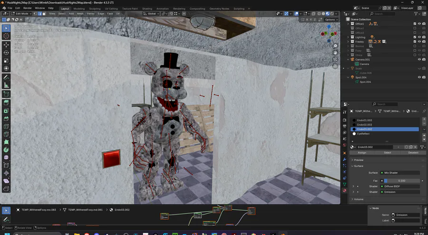Select the Move tool

pos(6,45)
